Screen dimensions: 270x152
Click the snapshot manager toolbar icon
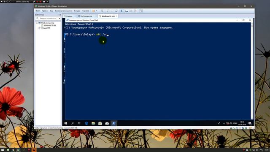[x=116, y=11]
